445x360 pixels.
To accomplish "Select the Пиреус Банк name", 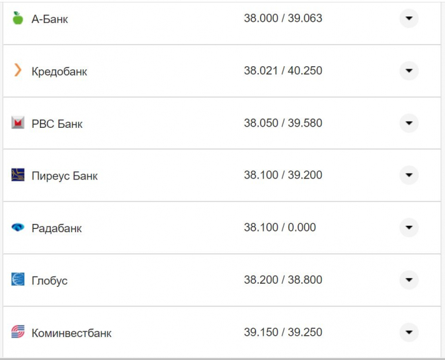I will click(64, 176).
